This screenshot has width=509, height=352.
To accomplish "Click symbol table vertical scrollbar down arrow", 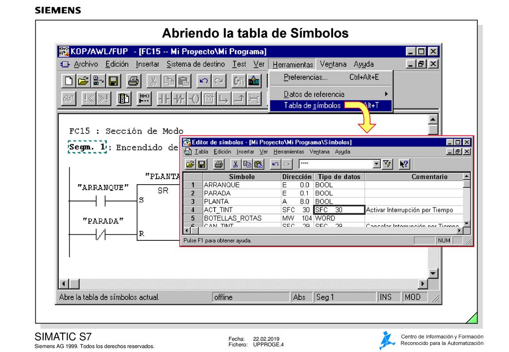I will point(466,223).
